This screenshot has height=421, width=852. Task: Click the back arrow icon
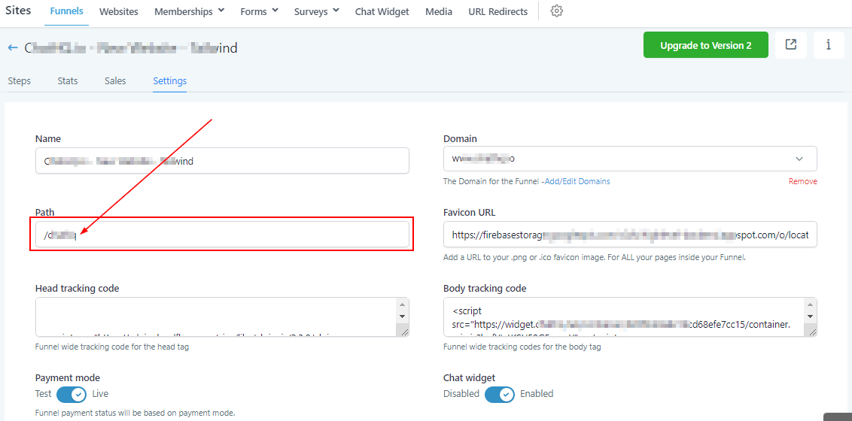13,48
